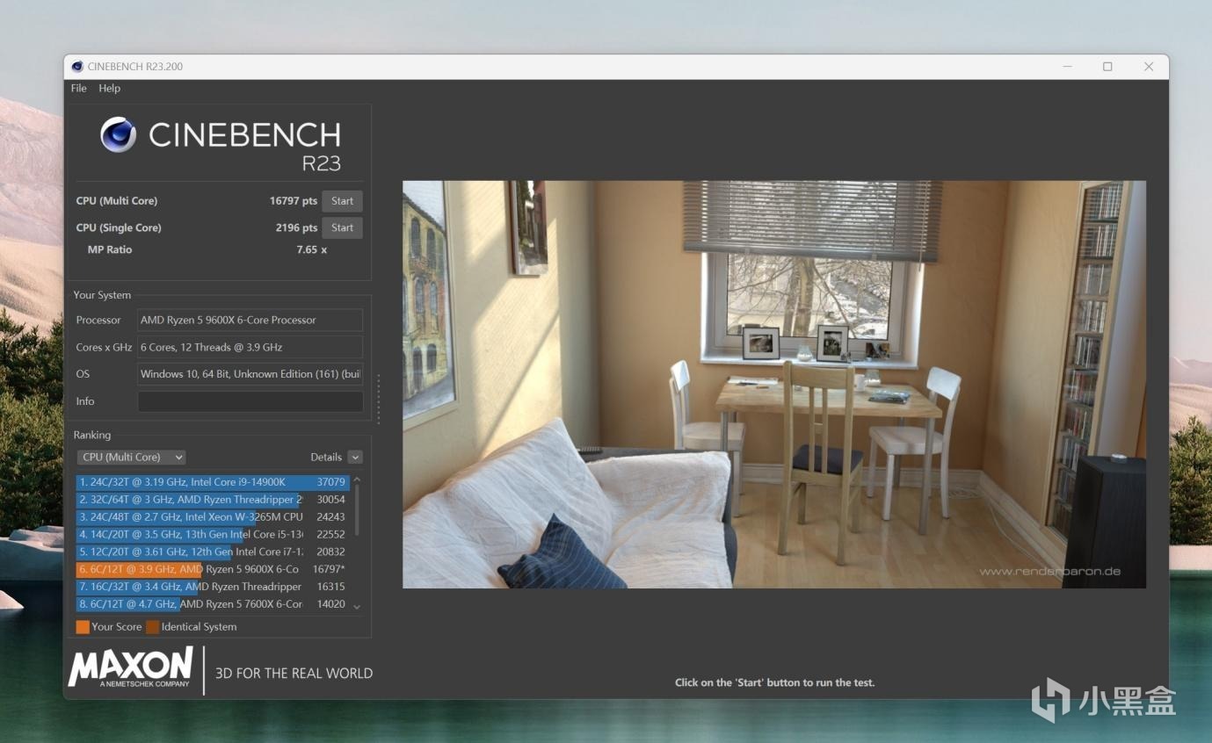Minimize the Cinebench window

point(1067,67)
